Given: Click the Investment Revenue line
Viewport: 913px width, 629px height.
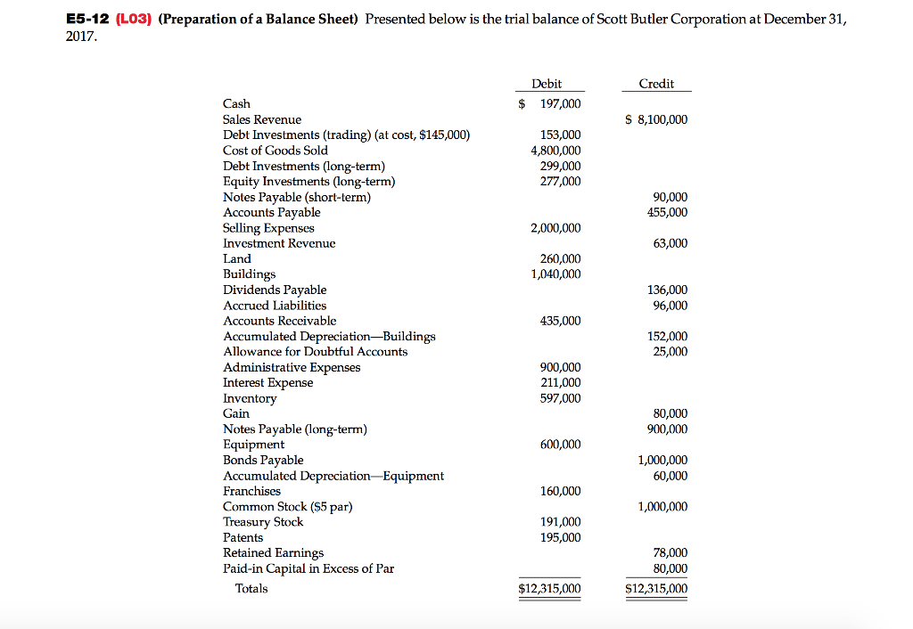Looking at the screenshot, I should [279, 242].
